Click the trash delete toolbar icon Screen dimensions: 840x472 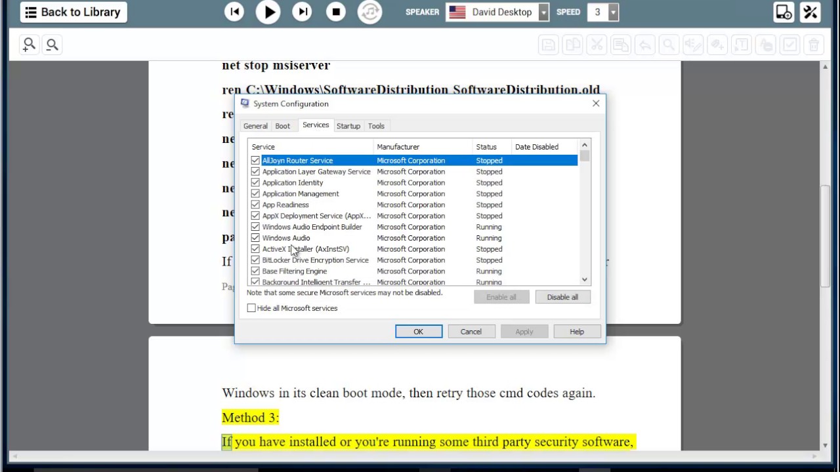814,45
